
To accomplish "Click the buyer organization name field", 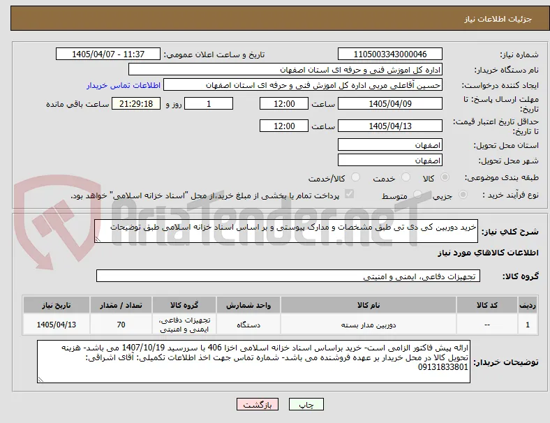I will [285, 69].
